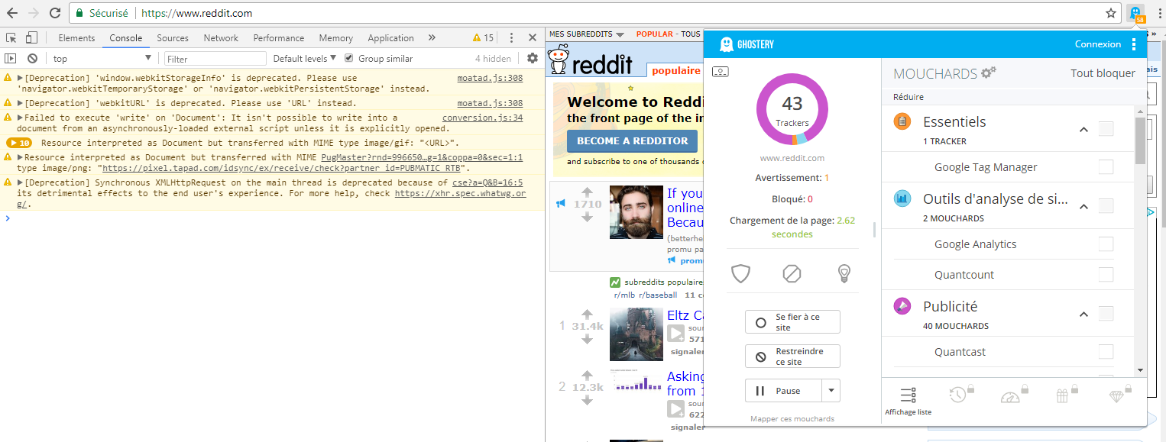This screenshot has width=1166, height=442.
Task: Pause Ghostery with Pause button
Action: point(784,391)
